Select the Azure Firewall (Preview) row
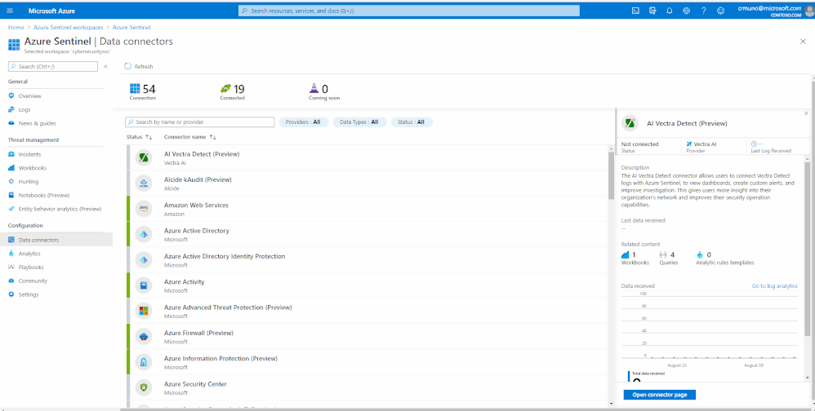This screenshot has width=815, height=411. tap(367, 336)
